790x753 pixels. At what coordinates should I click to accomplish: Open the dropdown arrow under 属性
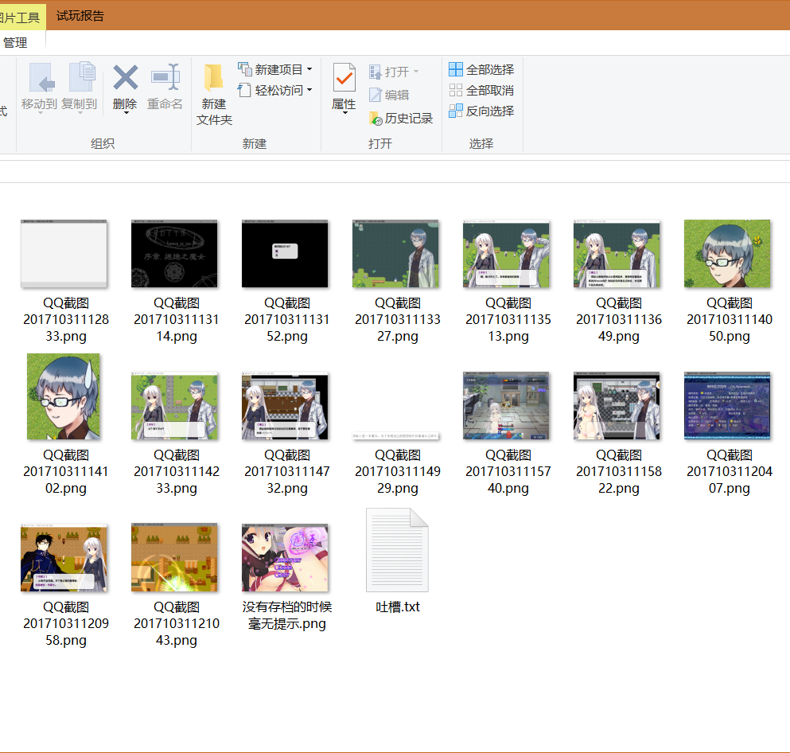tap(345, 113)
